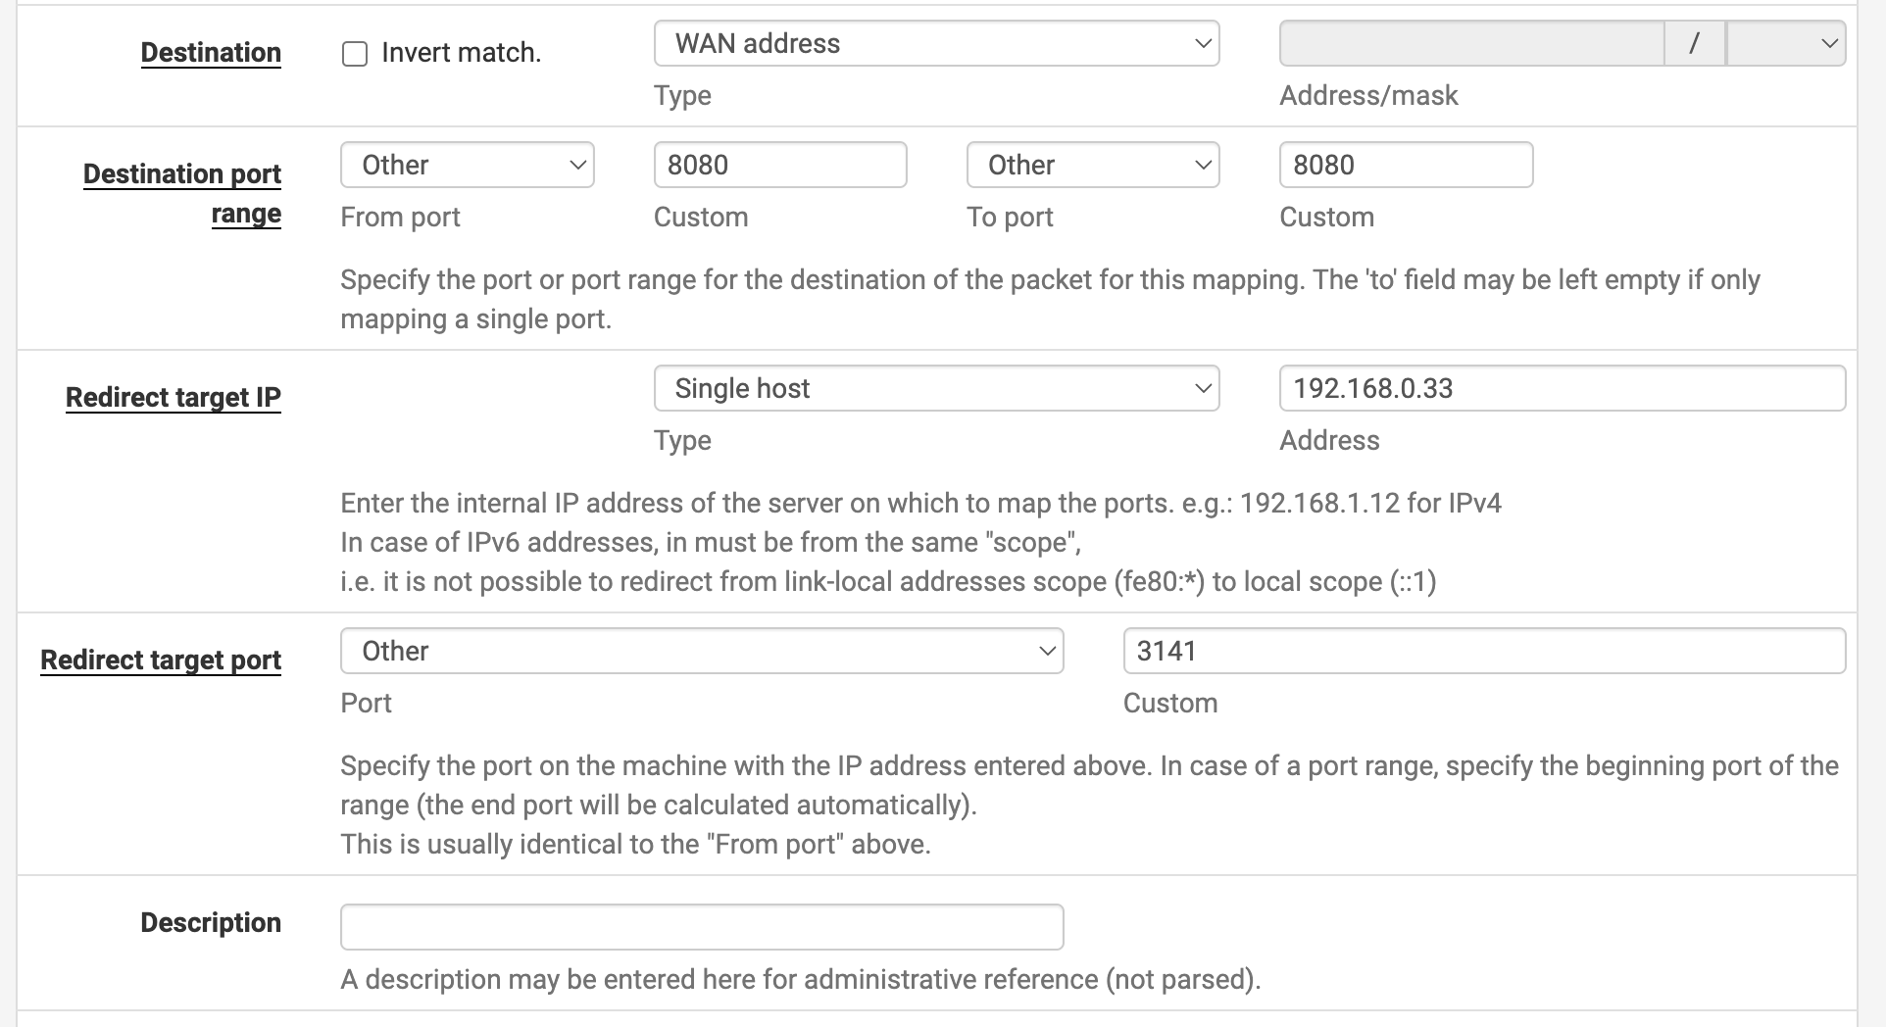This screenshot has height=1027, width=1886.
Task: Click the empty Description text field
Action: pyautogui.click(x=701, y=925)
